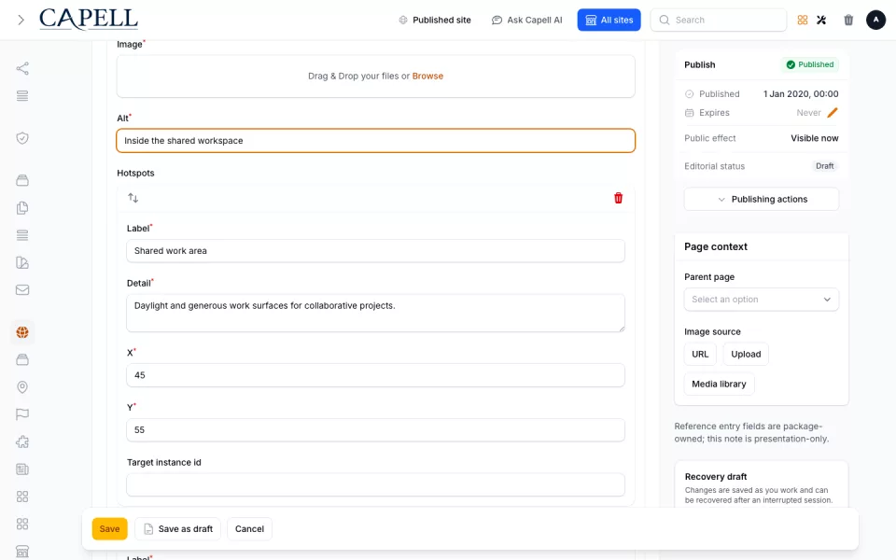Select Media library as image source

click(719, 384)
